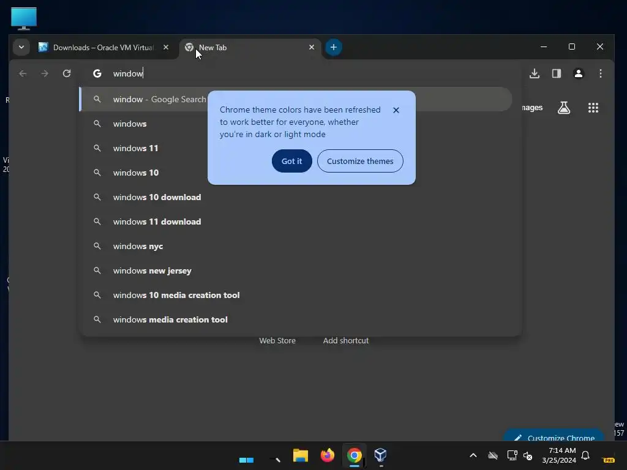Dismiss the theme colors popup with X

[396, 110]
